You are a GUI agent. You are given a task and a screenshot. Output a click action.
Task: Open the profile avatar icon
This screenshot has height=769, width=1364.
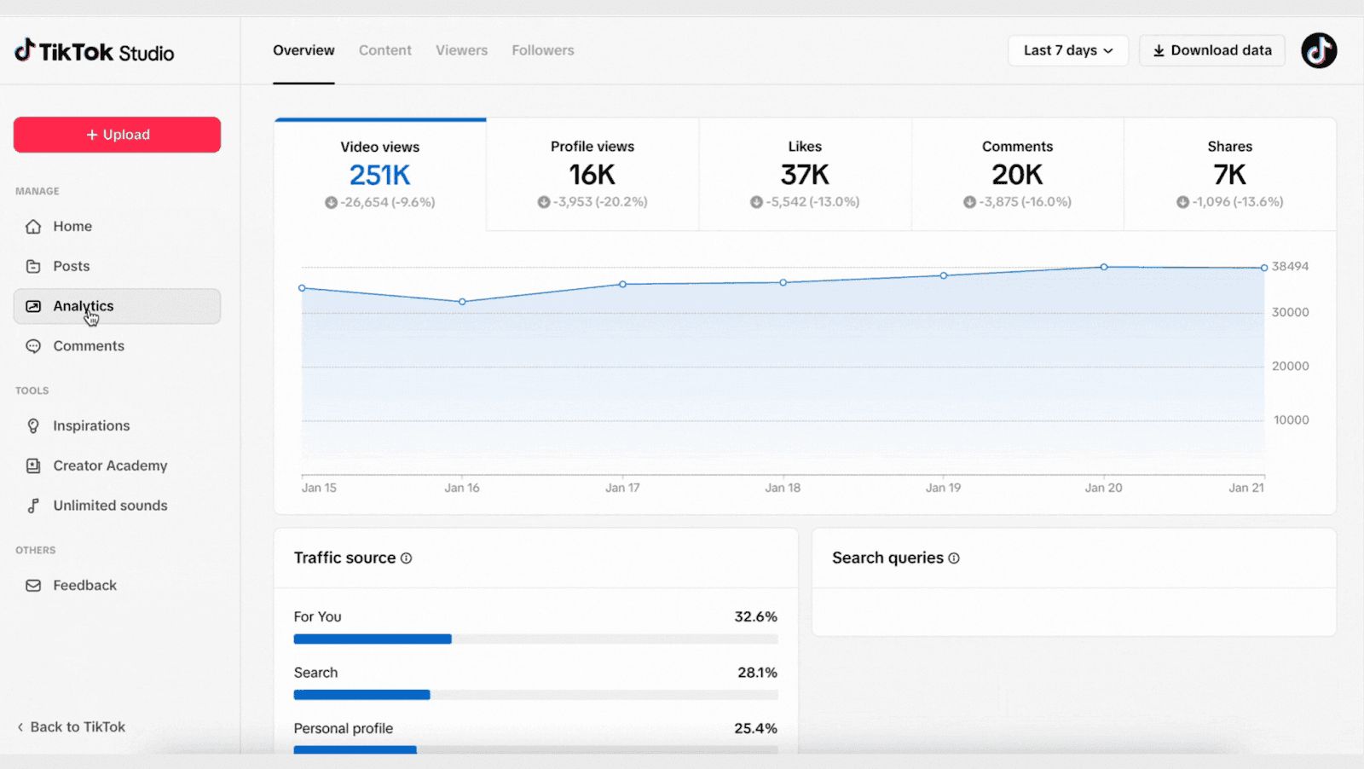coord(1318,50)
